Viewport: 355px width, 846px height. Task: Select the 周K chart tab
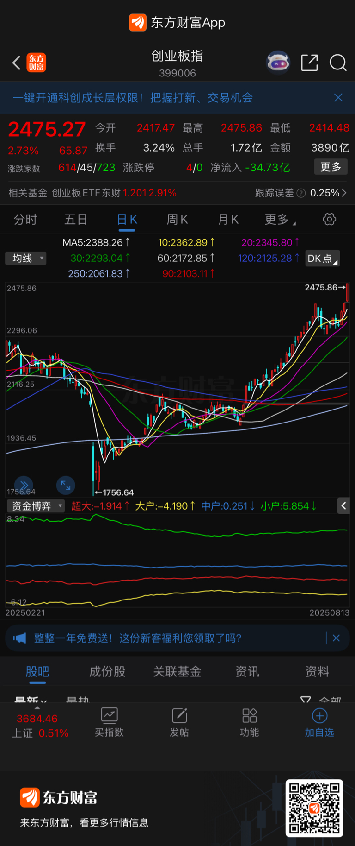pyautogui.click(x=177, y=219)
